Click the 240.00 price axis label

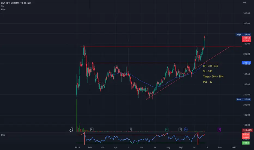pos(246,84)
